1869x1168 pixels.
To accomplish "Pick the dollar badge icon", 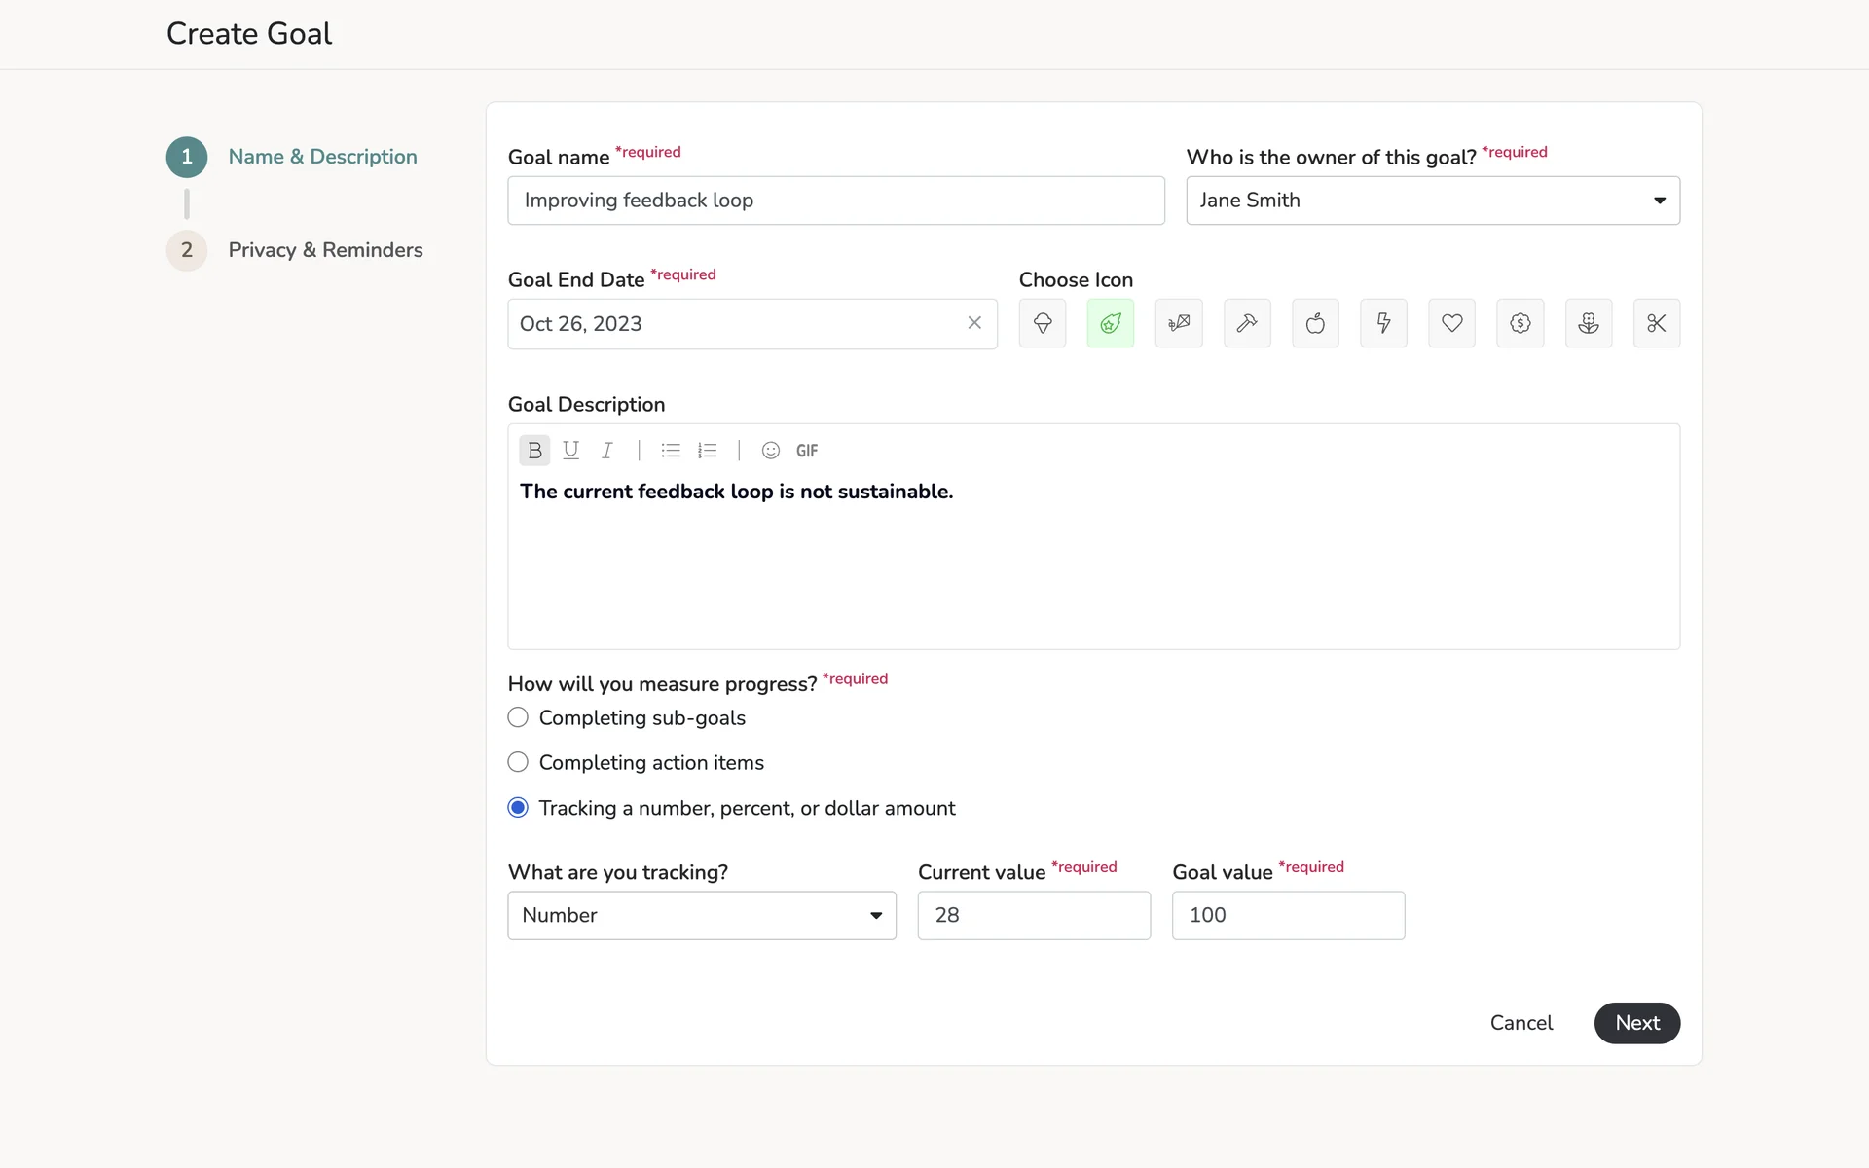I will click(1520, 323).
